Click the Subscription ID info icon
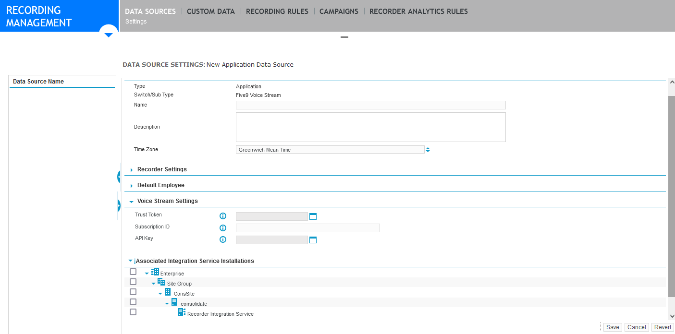The image size is (675, 334). (x=222, y=228)
